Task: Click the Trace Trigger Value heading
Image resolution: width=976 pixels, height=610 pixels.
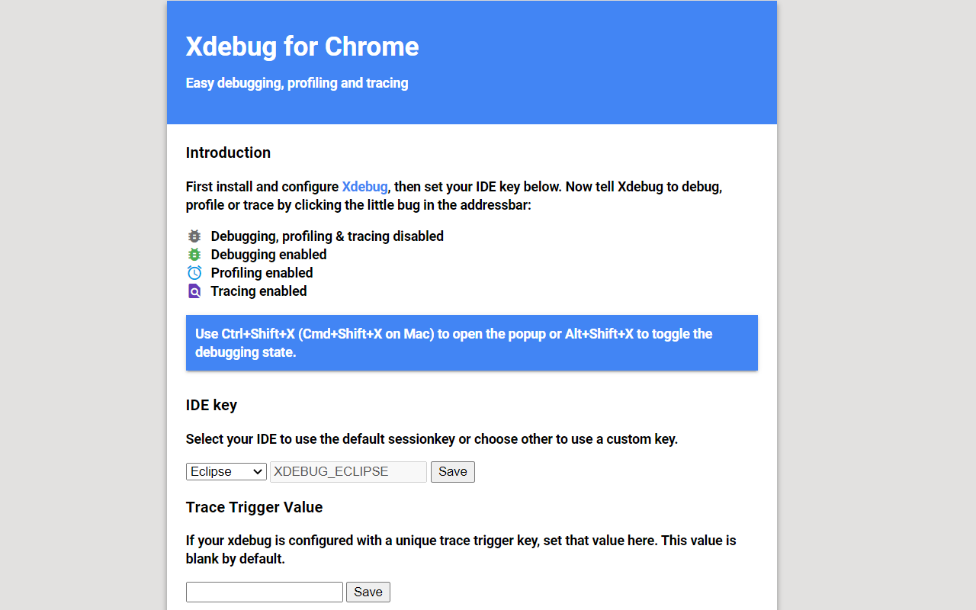Action: click(x=254, y=507)
